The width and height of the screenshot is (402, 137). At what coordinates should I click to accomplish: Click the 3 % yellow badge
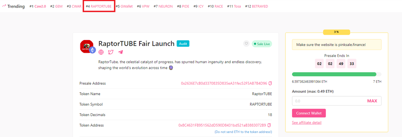(336, 32)
